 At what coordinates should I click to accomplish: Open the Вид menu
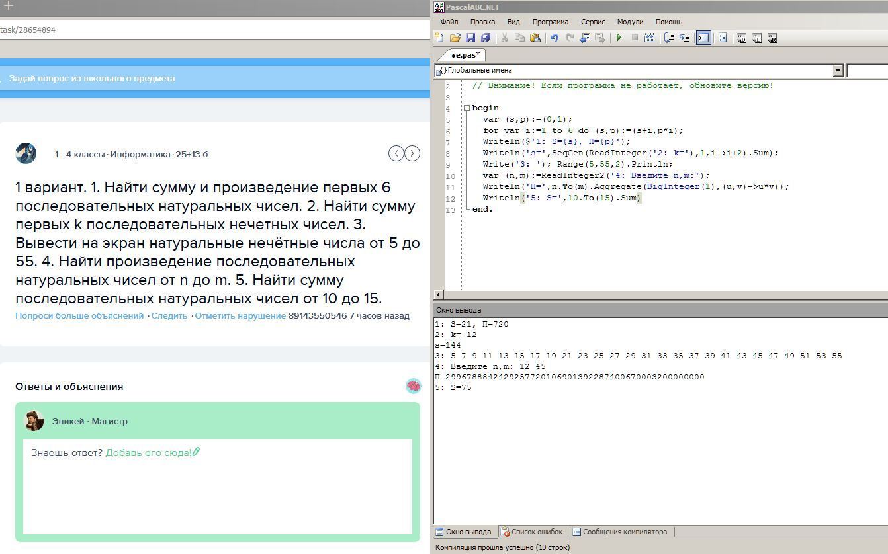point(513,22)
